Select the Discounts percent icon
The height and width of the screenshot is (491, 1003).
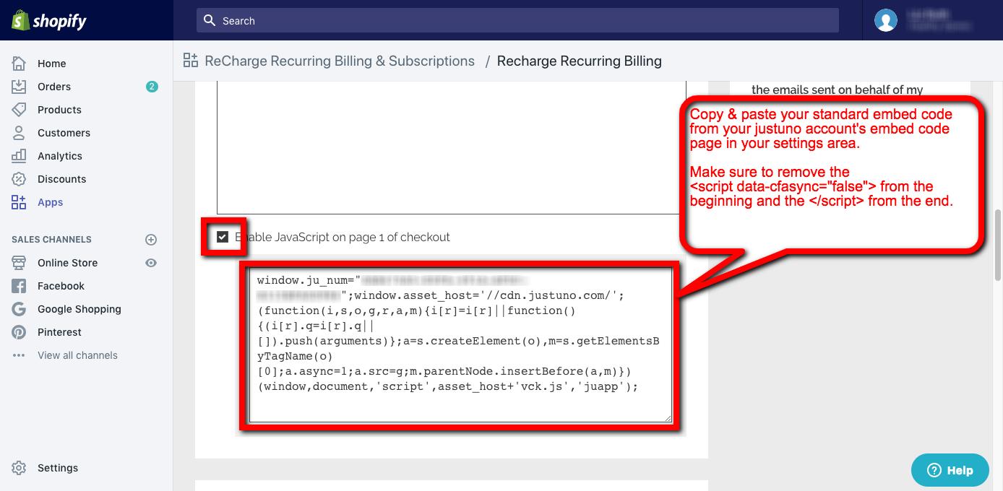point(20,179)
